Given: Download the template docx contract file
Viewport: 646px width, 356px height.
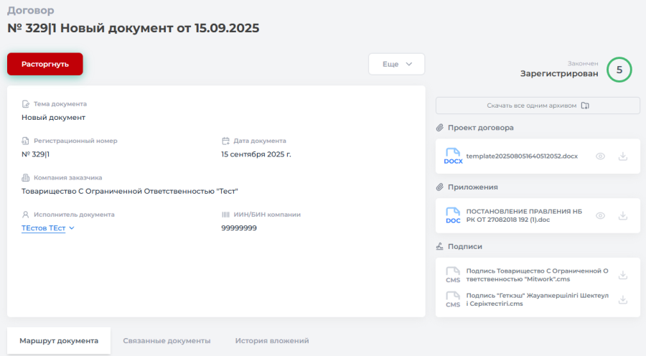Looking at the screenshot, I should tap(622, 156).
